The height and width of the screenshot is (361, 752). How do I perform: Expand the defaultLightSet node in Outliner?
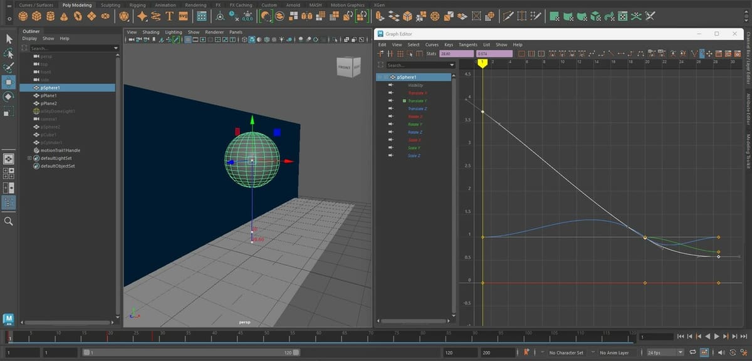pyautogui.click(x=29, y=159)
